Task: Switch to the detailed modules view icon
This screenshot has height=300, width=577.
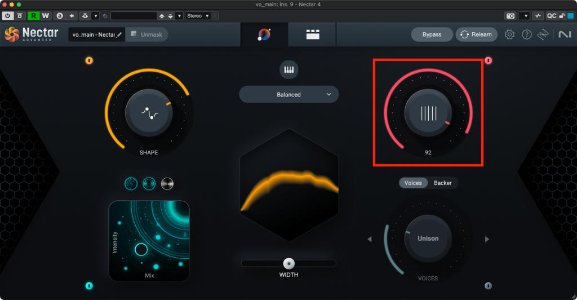Action: click(312, 35)
